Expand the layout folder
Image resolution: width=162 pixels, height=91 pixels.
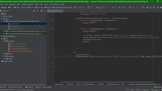pyautogui.click(x=4, y=54)
